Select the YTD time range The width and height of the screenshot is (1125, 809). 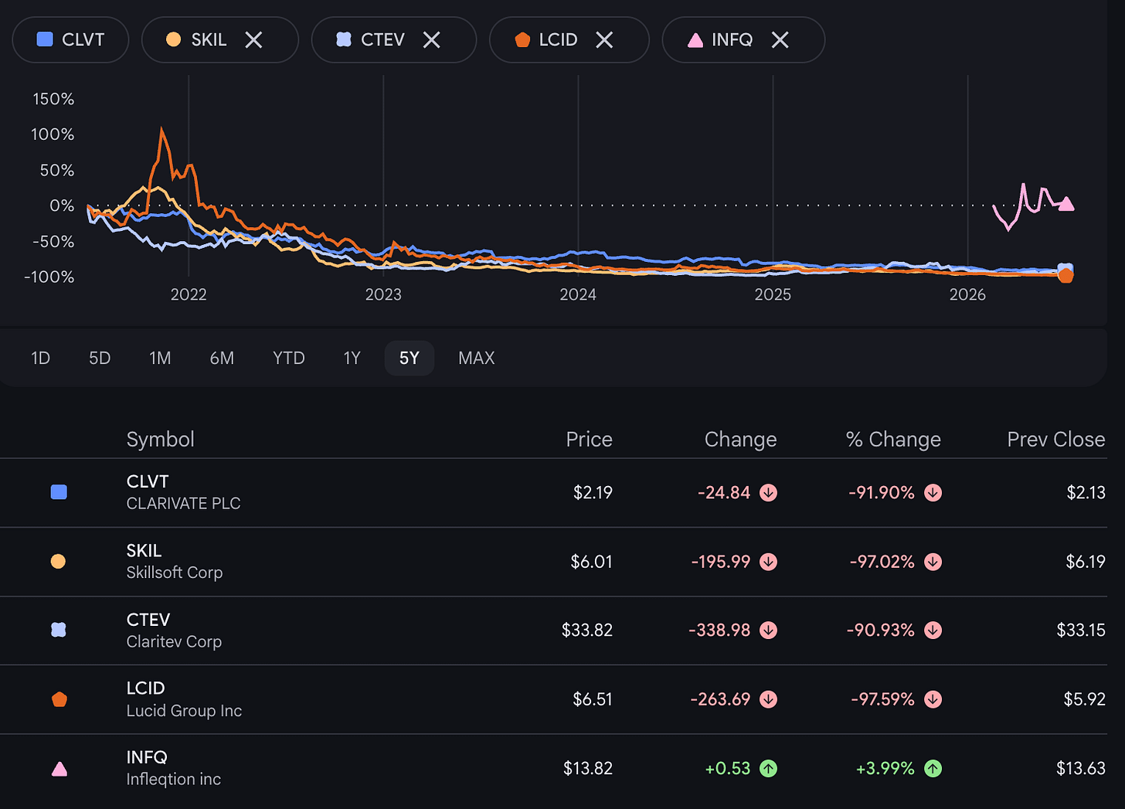pyautogui.click(x=289, y=358)
